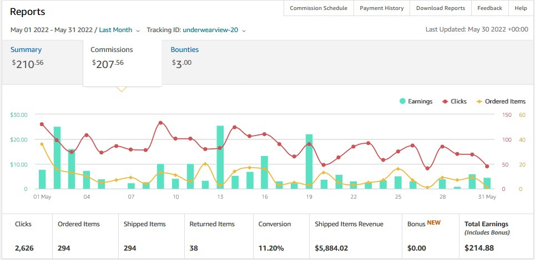
Task: Click the 19 May earnings bar
Action: (x=309, y=162)
